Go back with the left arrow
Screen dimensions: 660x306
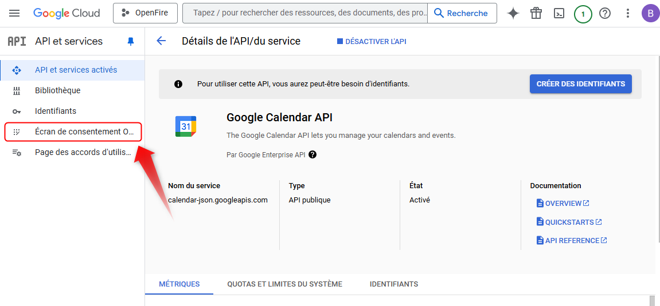coord(161,41)
